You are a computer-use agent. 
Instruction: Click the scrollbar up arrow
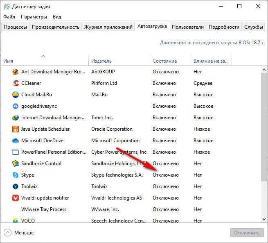coord(264,70)
